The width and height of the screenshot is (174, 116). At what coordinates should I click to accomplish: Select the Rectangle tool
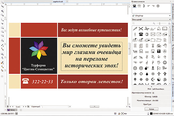(2, 28)
